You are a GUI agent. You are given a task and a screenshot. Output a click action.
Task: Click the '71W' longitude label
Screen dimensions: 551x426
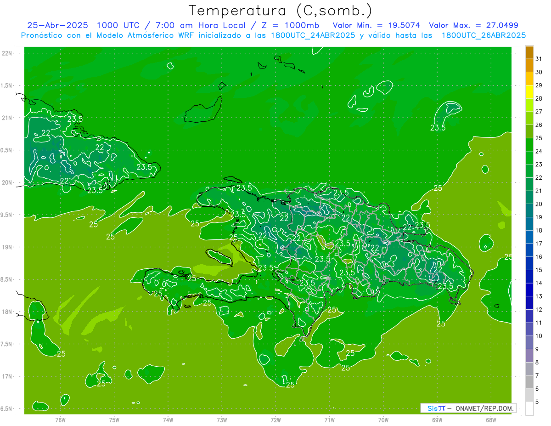[x=329, y=420]
